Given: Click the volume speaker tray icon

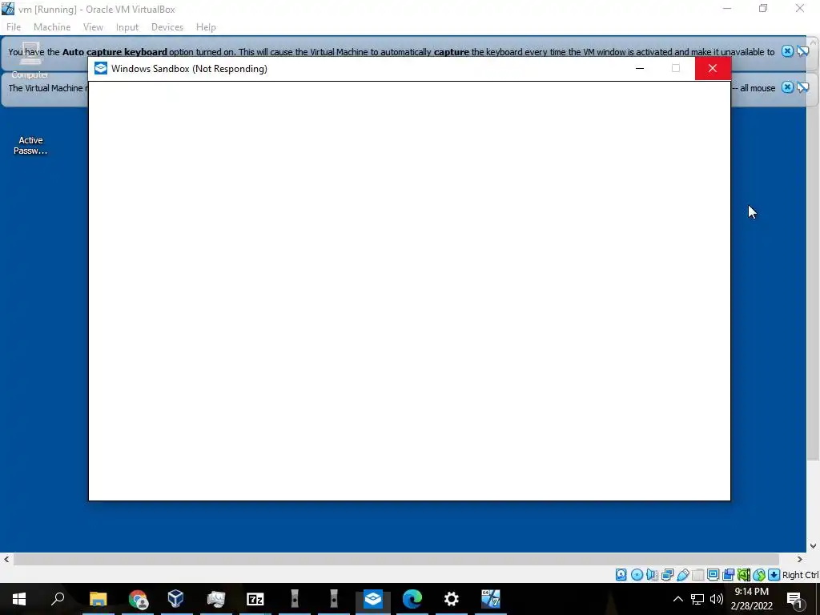Looking at the screenshot, I should click(717, 599).
